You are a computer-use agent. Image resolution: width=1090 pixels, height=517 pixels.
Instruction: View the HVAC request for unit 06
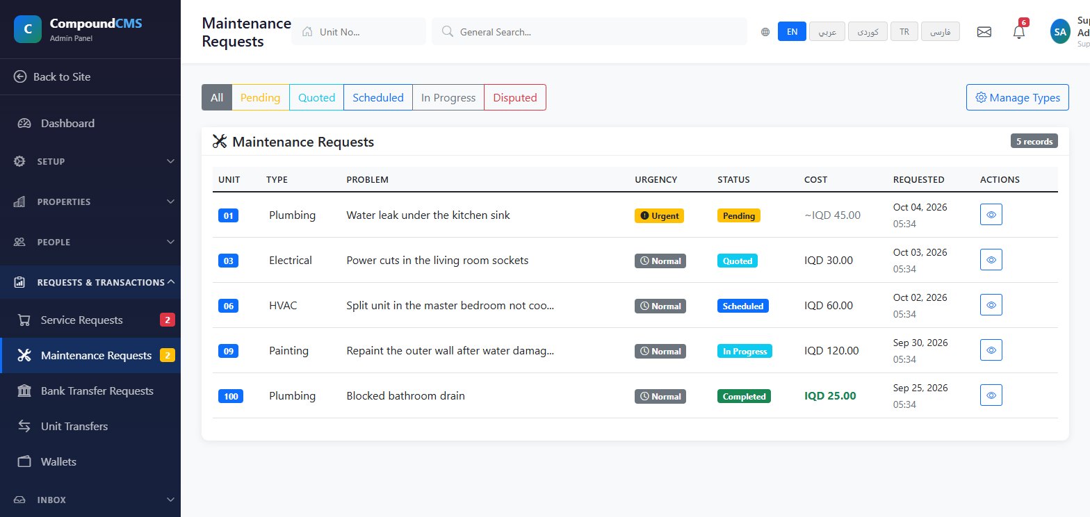pos(991,305)
